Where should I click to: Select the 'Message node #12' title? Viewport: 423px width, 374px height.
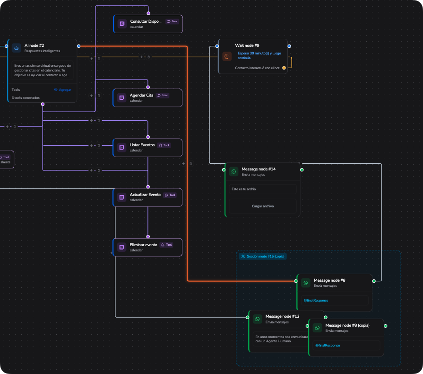(282, 316)
